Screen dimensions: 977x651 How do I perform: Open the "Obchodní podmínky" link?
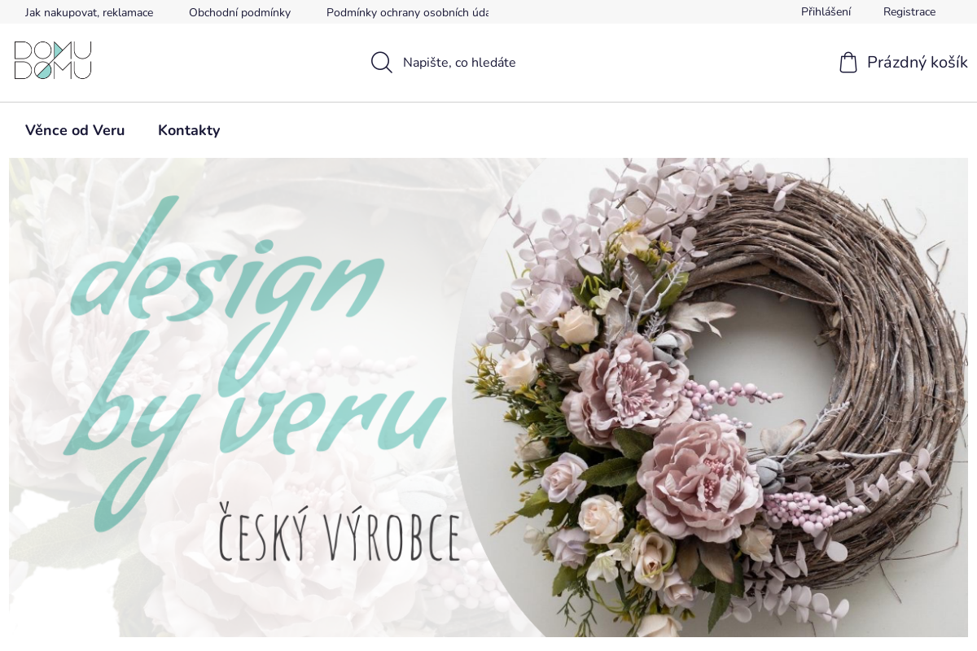pos(239,12)
